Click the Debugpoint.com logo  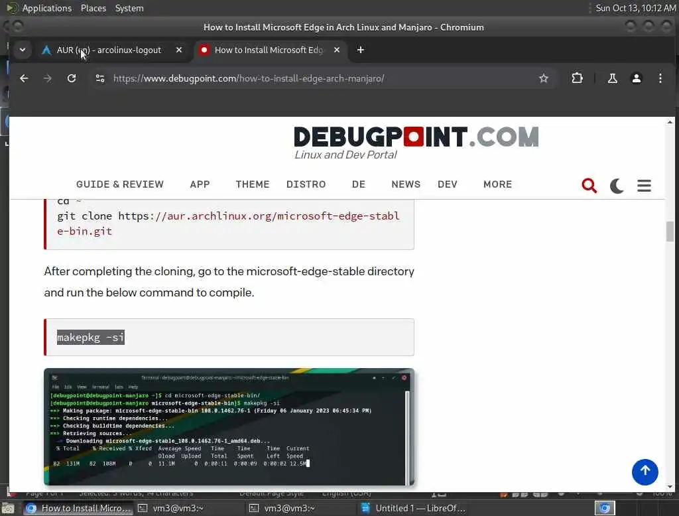click(x=416, y=142)
